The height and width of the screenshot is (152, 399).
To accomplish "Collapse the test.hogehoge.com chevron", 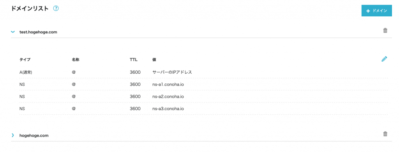I will coord(13,32).
